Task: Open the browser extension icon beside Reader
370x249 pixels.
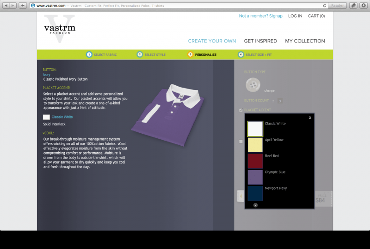Action: tap(353, 6)
